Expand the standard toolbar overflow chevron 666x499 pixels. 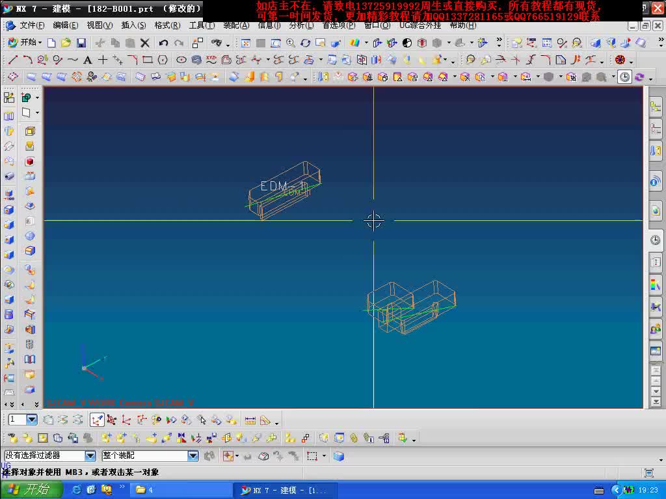(x=499, y=41)
